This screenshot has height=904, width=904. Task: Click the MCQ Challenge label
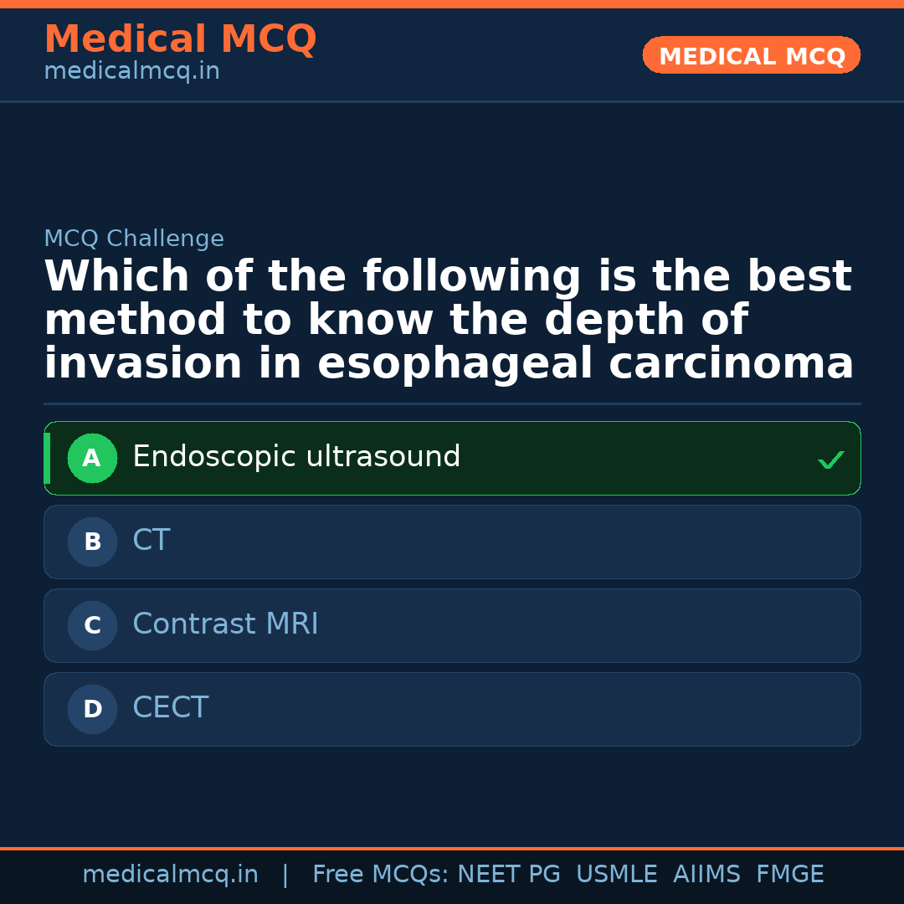pyautogui.click(x=134, y=239)
